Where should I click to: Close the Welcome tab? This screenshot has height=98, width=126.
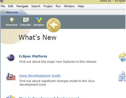click(x=21, y=12)
